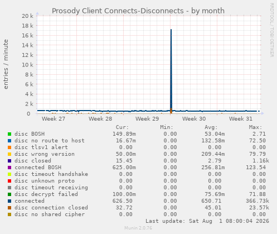This screenshot has width=277, height=234.
Task: Click the orange disc tlsv1 alert swatch
Action: (9, 147)
